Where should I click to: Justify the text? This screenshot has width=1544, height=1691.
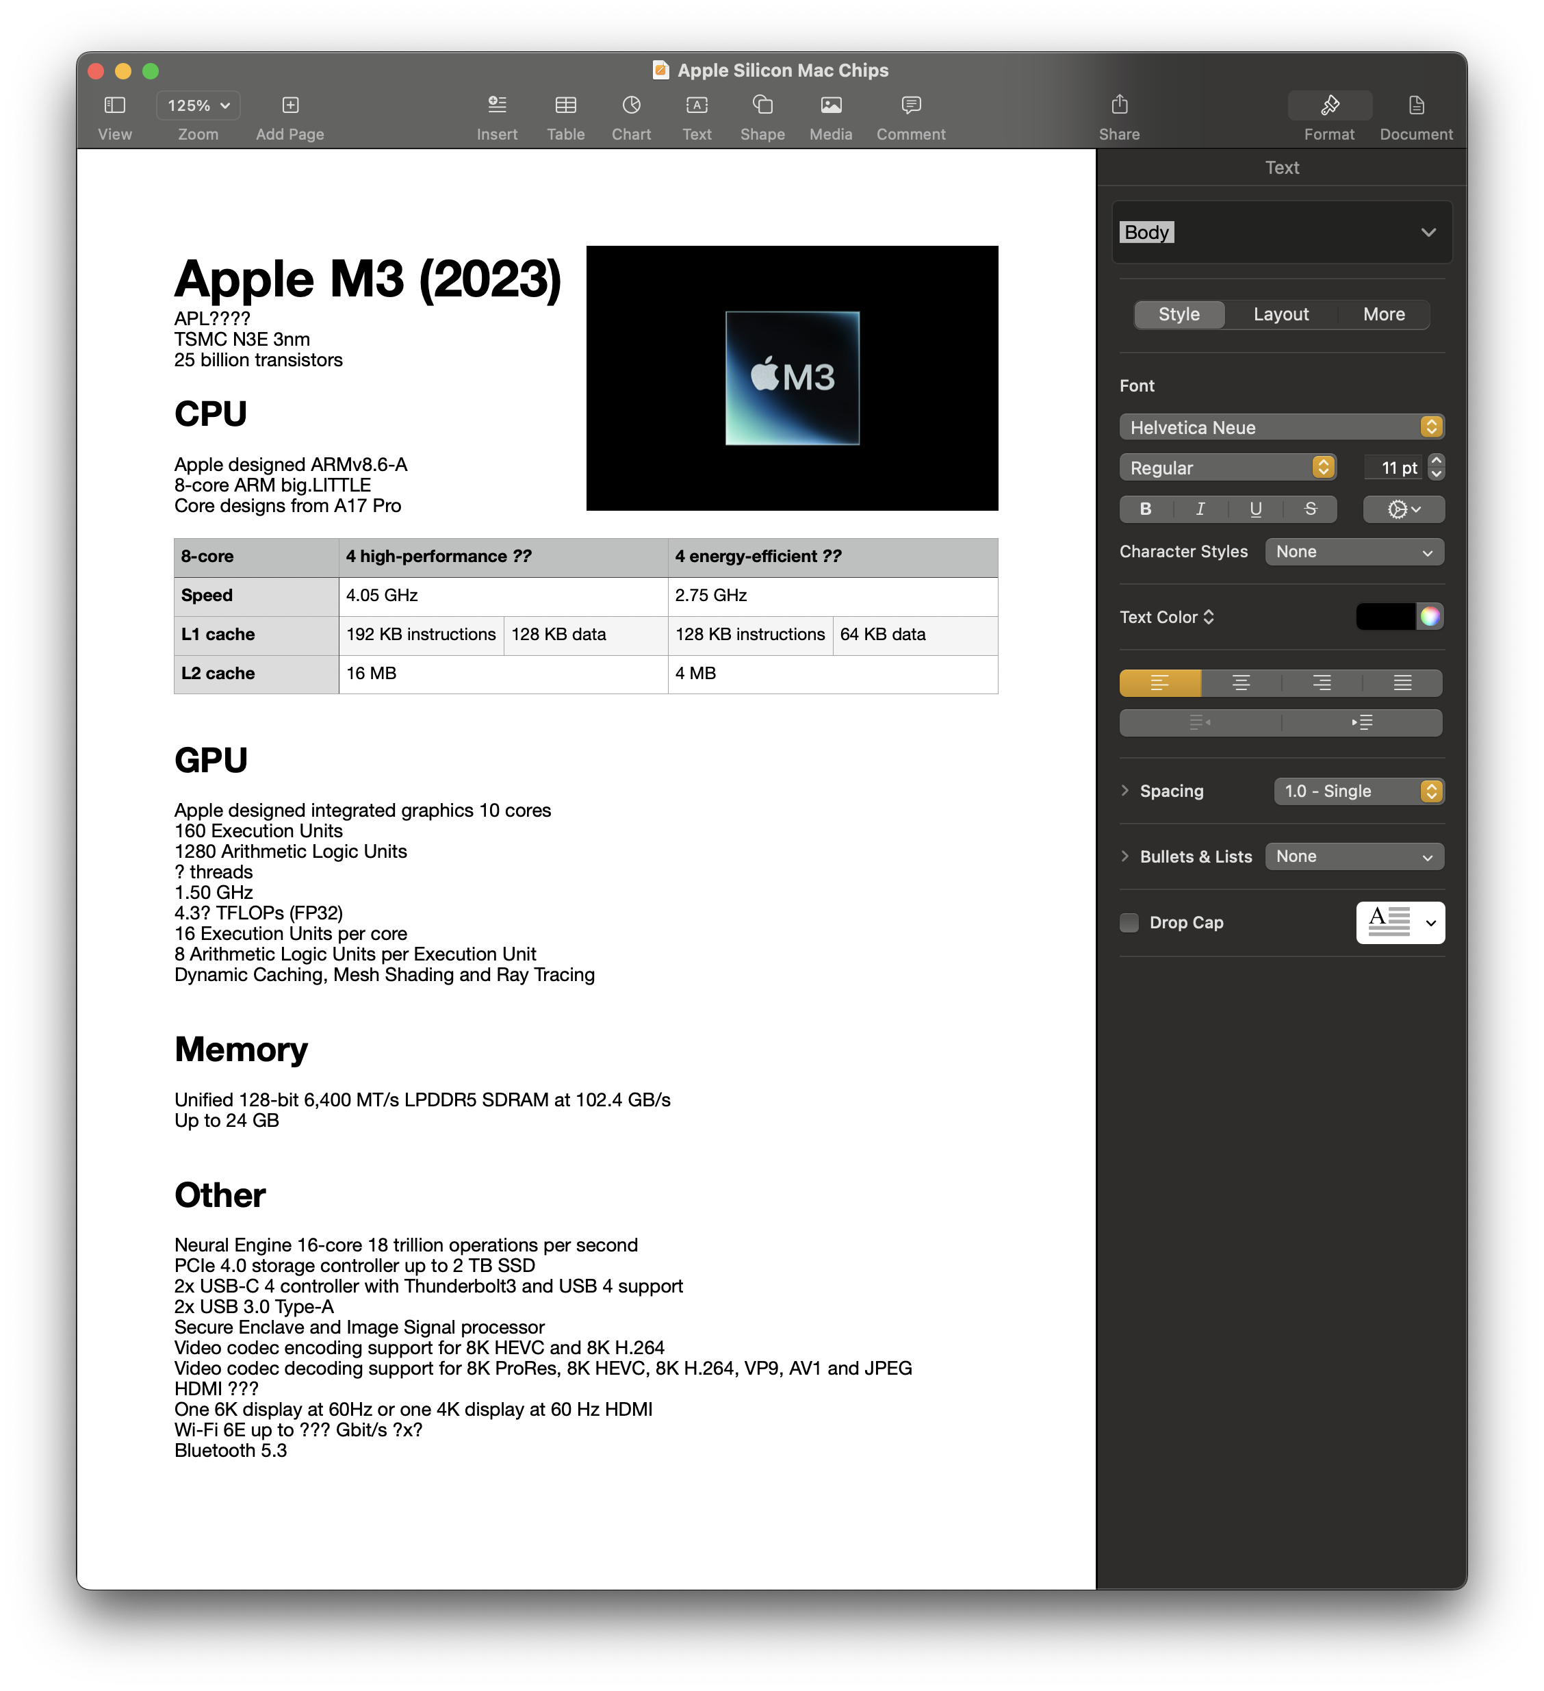click(1402, 684)
